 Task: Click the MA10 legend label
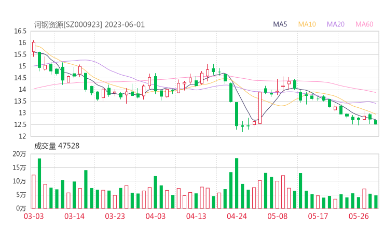tap(307, 24)
